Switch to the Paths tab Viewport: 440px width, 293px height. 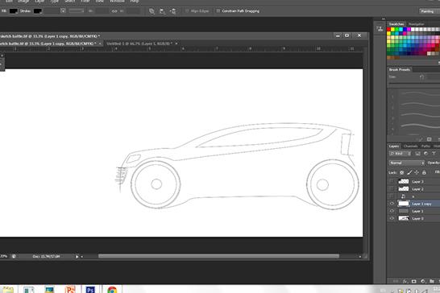[425, 146]
